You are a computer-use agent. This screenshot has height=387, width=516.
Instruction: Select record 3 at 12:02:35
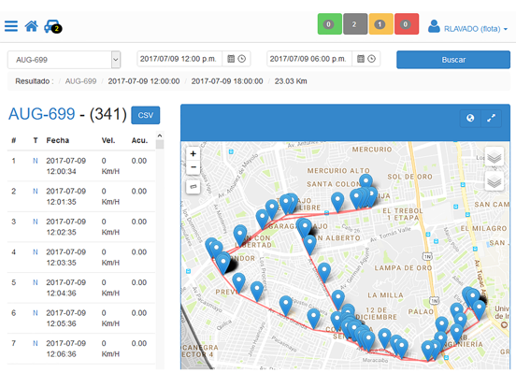81,227
